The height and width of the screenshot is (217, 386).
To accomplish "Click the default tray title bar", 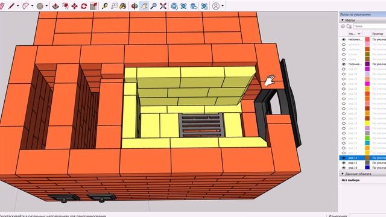I will coord(362,14).
